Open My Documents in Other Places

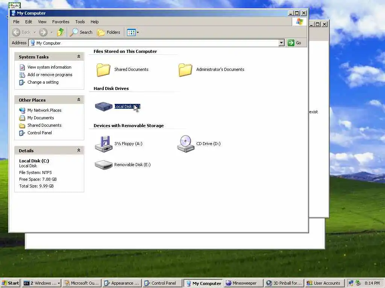tap(41, 118)
